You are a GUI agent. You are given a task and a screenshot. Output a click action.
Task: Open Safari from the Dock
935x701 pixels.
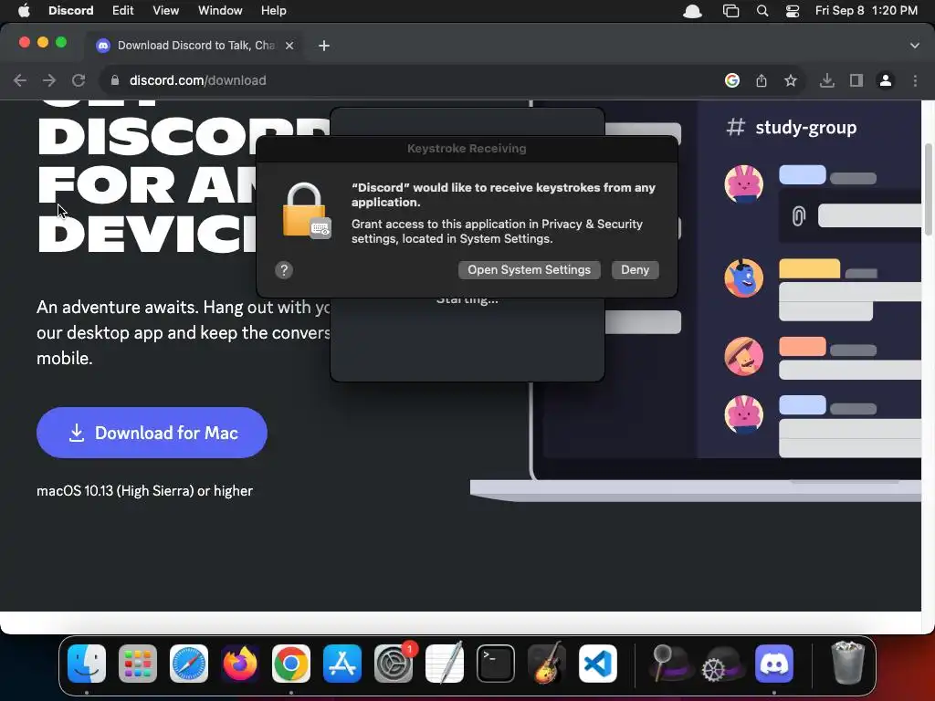[x=189, y=664]
